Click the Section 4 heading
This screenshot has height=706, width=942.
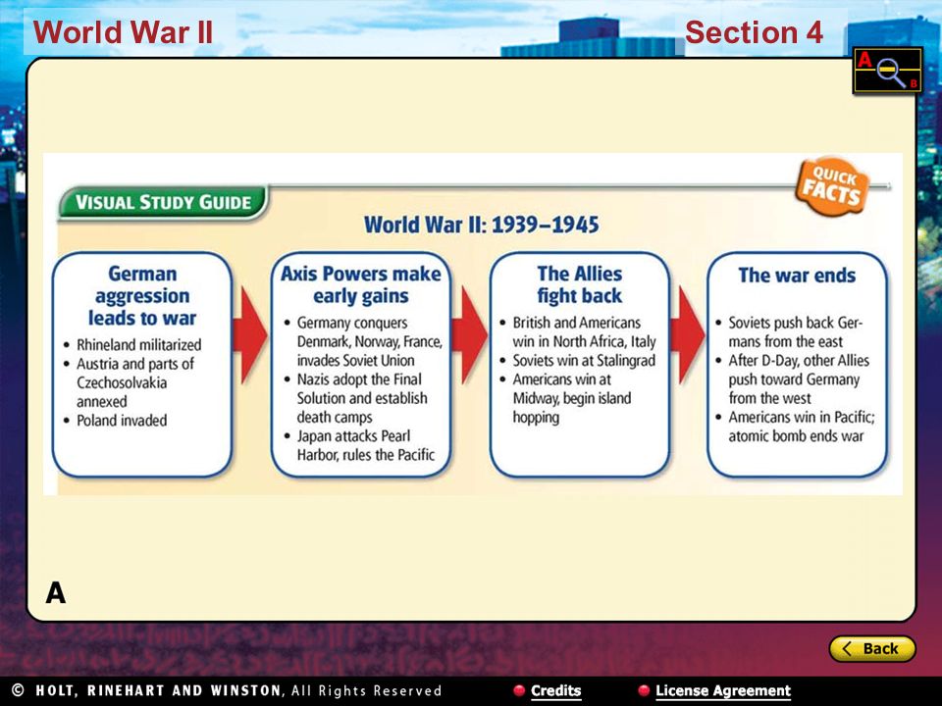[754, 31]
